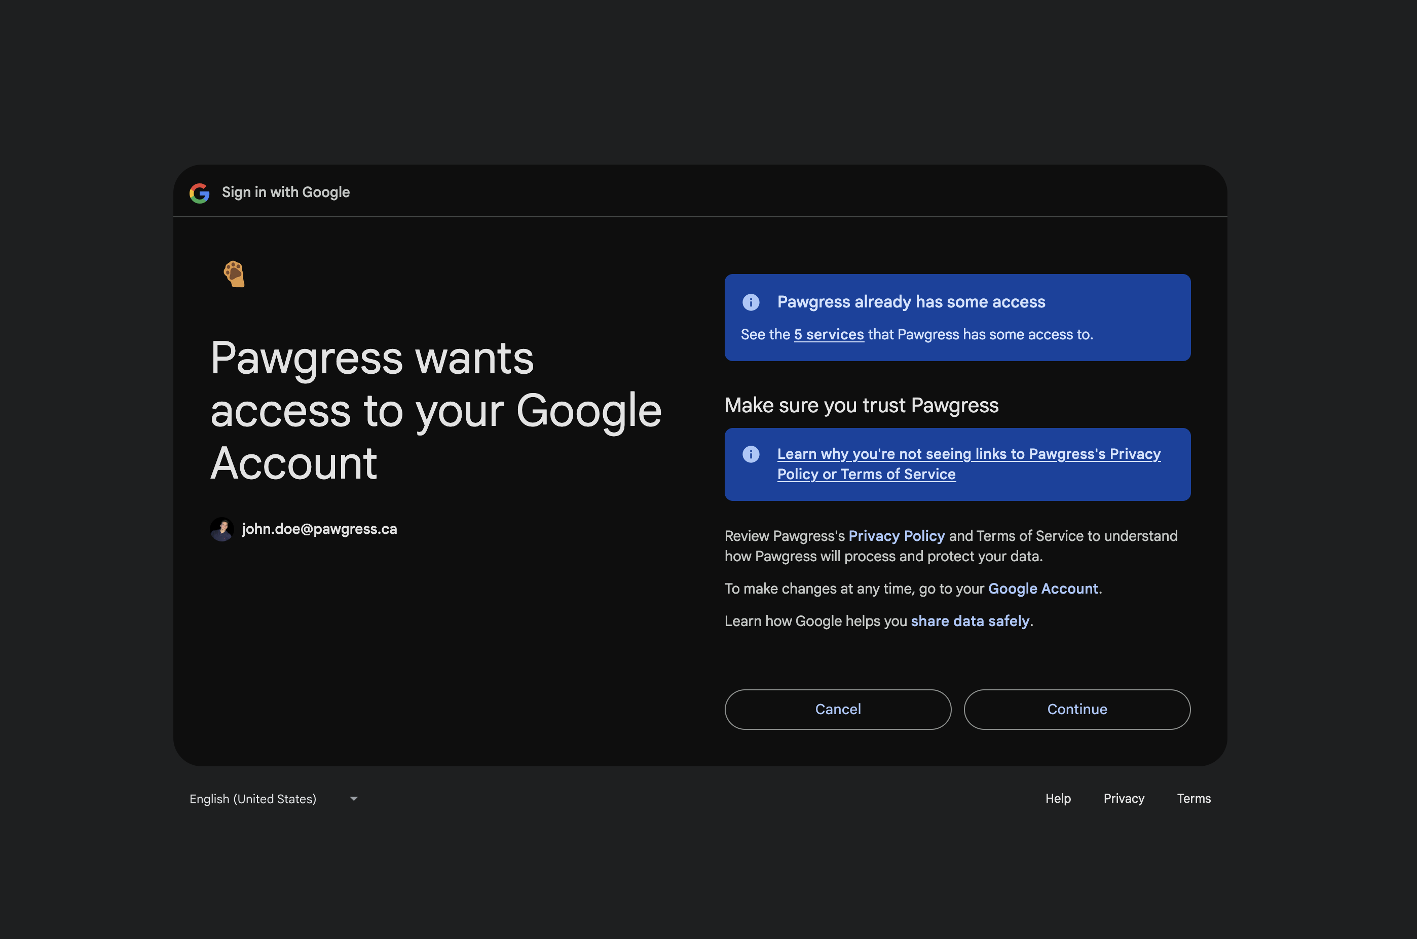Open Pawgress's Privacy Policy link
This screenshot has width=1417, height=939.
[x=897, y=536]
